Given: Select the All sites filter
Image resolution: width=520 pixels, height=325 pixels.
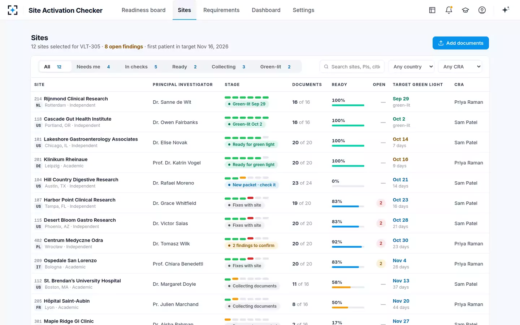Looking at the screenshot, I should coord(55,67).
